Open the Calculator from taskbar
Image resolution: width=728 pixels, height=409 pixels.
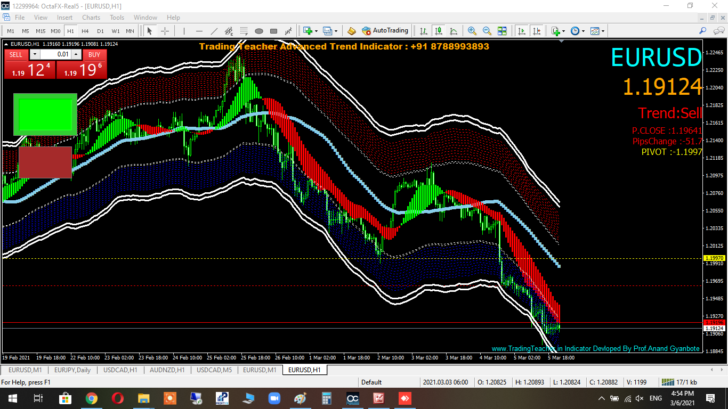click(x=327, y=398)
